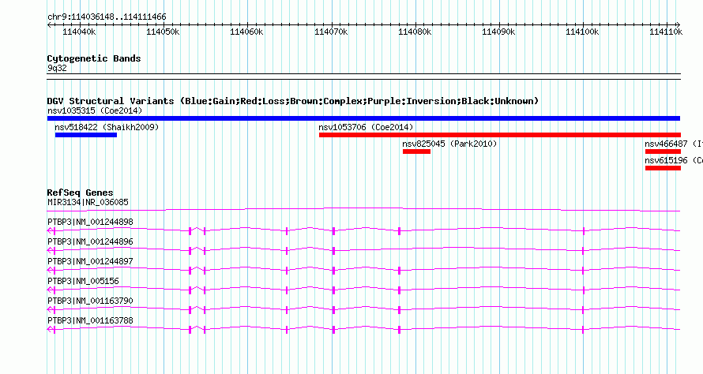Viewport: 703px width, 374px height.
Task: Click the nsv518422 (Shaikh2009) label
Action: 107,127
